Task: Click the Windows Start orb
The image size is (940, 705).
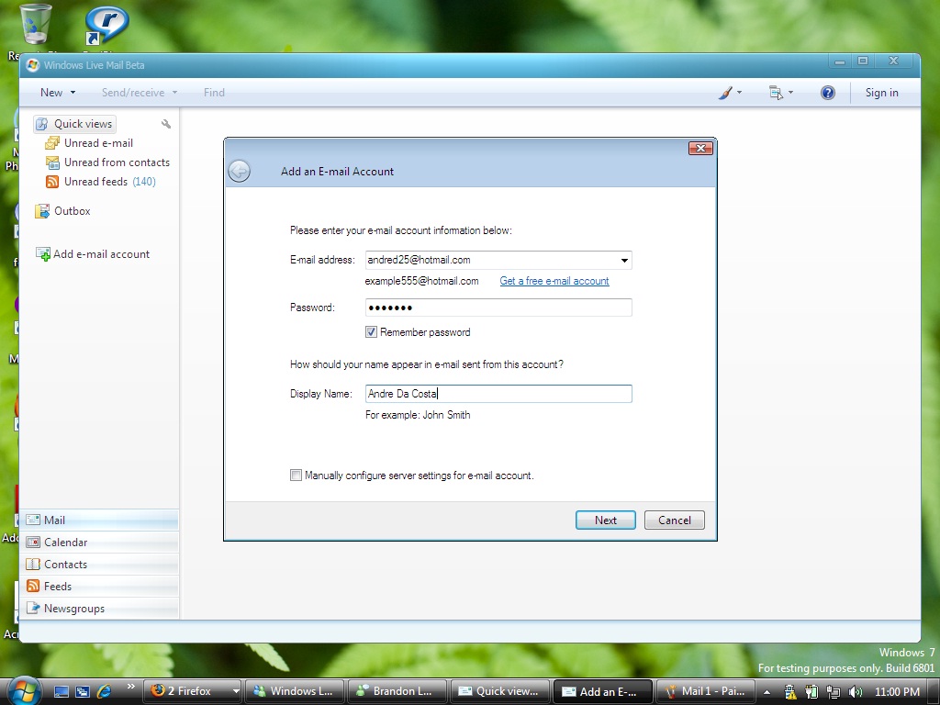Action: (24, 690)
